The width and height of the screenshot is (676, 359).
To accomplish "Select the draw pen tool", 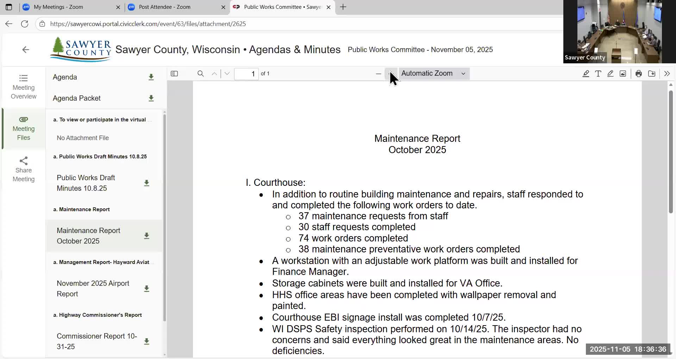I will (x=611, y=74).
